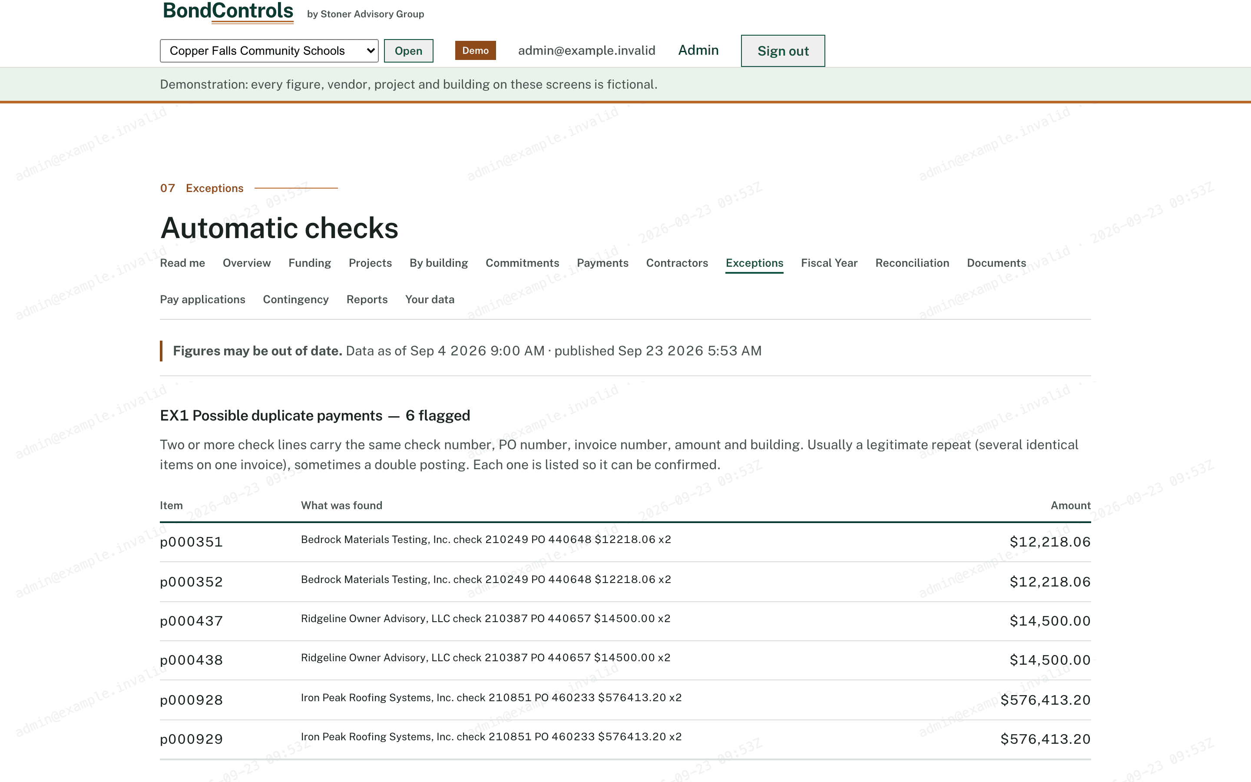Click the Amount column header
The width and height of the screenshot is (1251, 782).
pyautogui.click(x=1071, y=505)
